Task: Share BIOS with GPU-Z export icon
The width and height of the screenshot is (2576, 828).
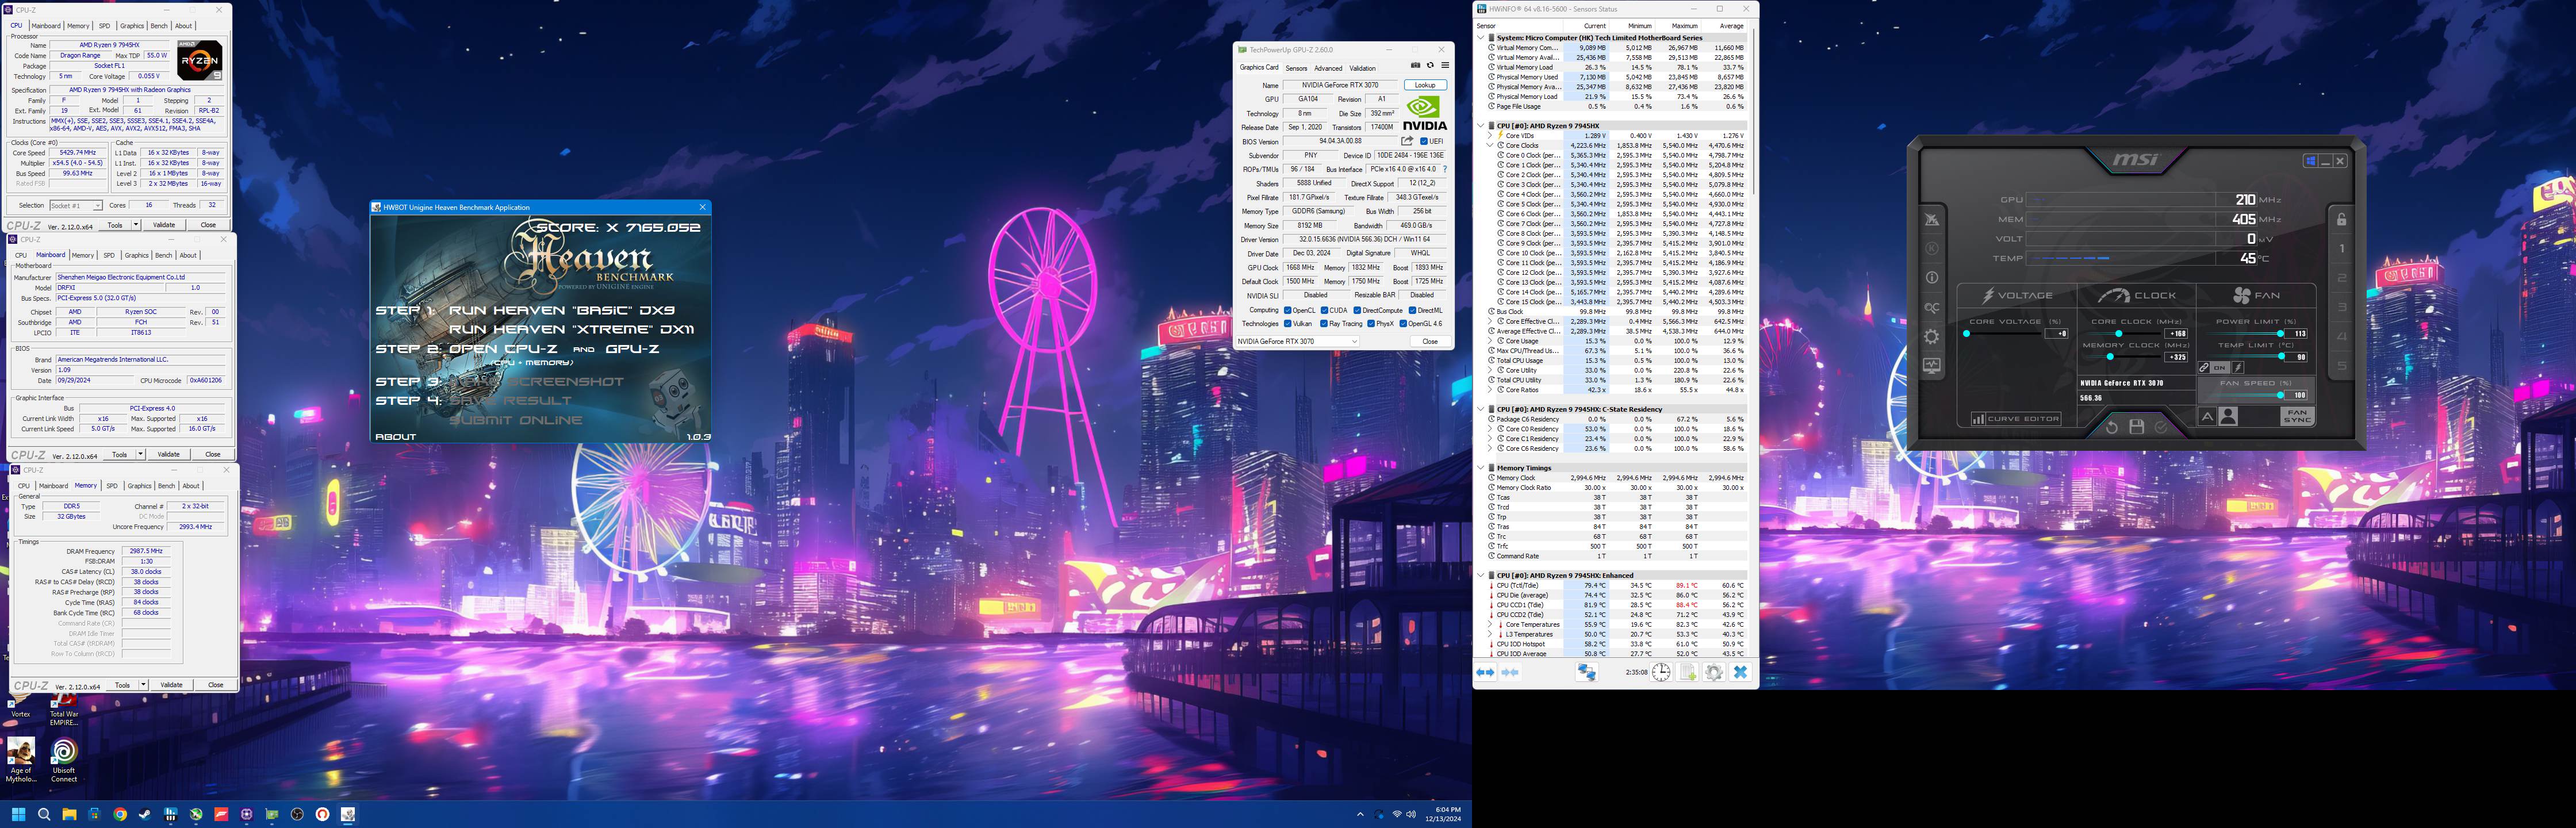Action: [x=1407, y=141]
